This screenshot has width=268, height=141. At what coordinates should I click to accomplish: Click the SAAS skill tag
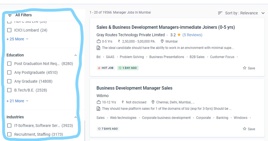pos(110,57)
